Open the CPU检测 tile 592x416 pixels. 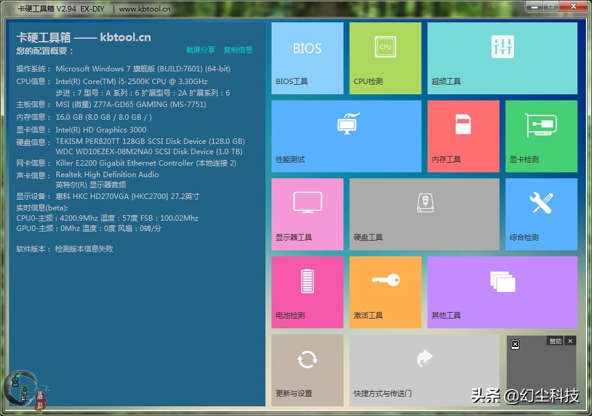[385, 58]
